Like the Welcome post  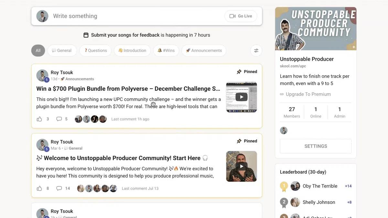click(39, 188)
